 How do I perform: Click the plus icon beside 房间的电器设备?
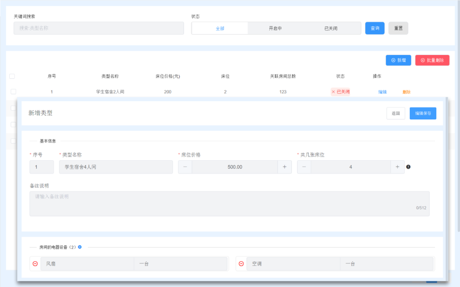tap(80, 247)
